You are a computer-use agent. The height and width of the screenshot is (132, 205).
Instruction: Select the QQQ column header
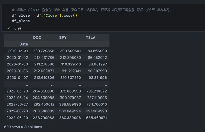[37, 38]
